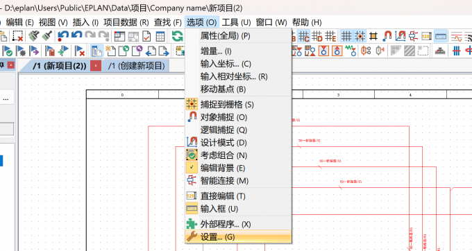Click the gray diagonal hatch icon

[x=410, y=51]
